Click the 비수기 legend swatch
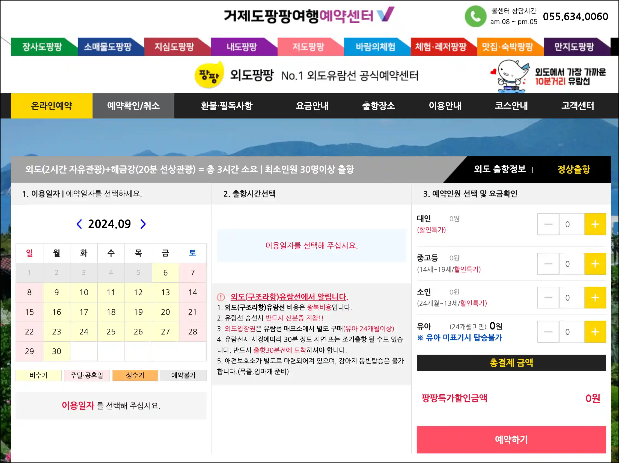Image resolution: width=619 pixels, height=463 pixels. pos(38,375)
